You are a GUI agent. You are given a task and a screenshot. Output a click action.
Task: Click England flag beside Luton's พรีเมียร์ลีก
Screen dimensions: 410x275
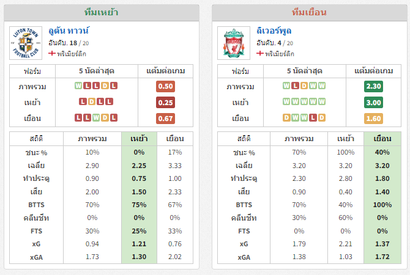pos(52,54)
